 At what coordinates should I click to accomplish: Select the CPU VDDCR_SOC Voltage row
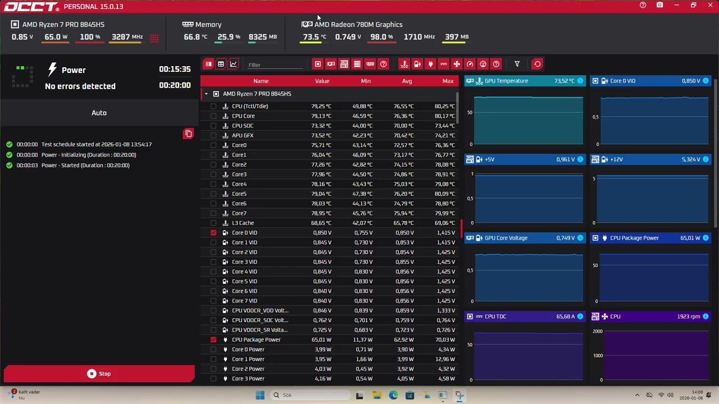pyautogui.click(x=330, y=320)
